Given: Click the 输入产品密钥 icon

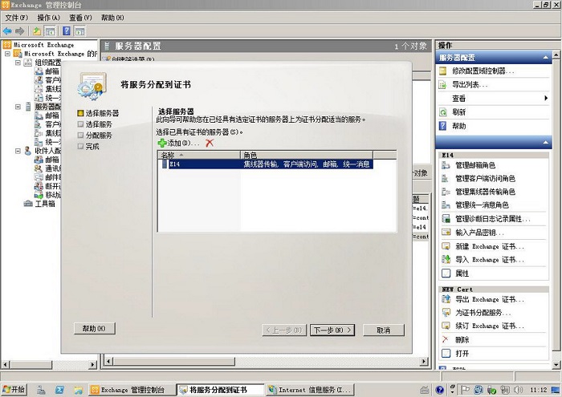Looking at the screenshot, I should pyautogui.click(x=446, y=233).
